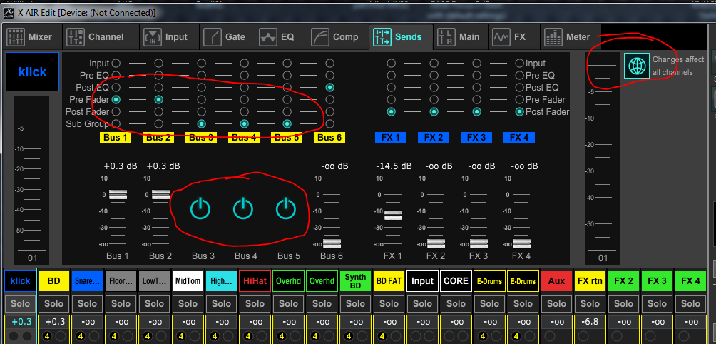Solo the Aux channel
This screenshot has height=344, width=716.
(556, 304)
